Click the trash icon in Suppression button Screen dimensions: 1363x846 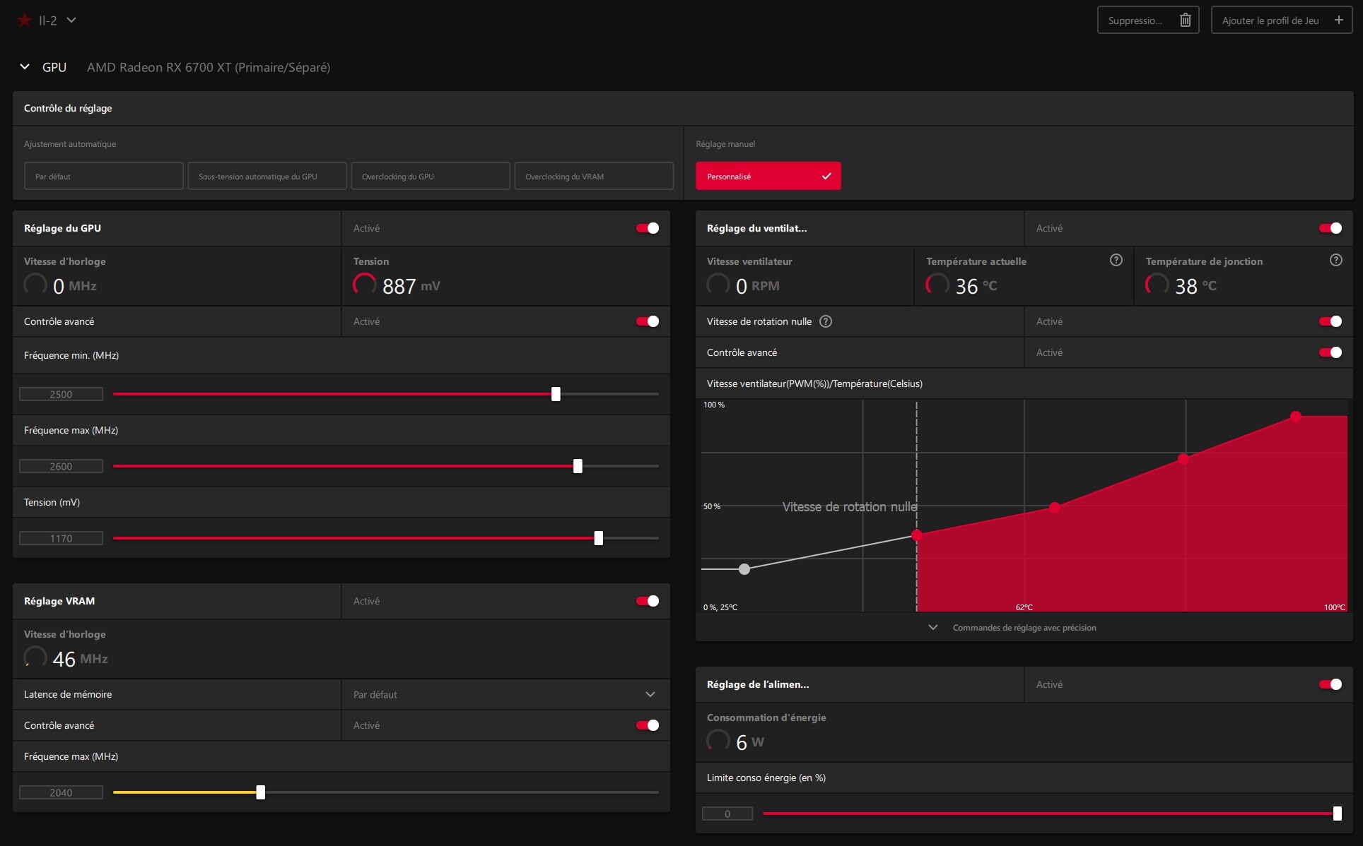(1186, 20)
